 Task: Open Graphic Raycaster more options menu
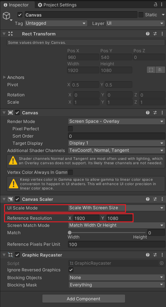(x=162, y=255)
